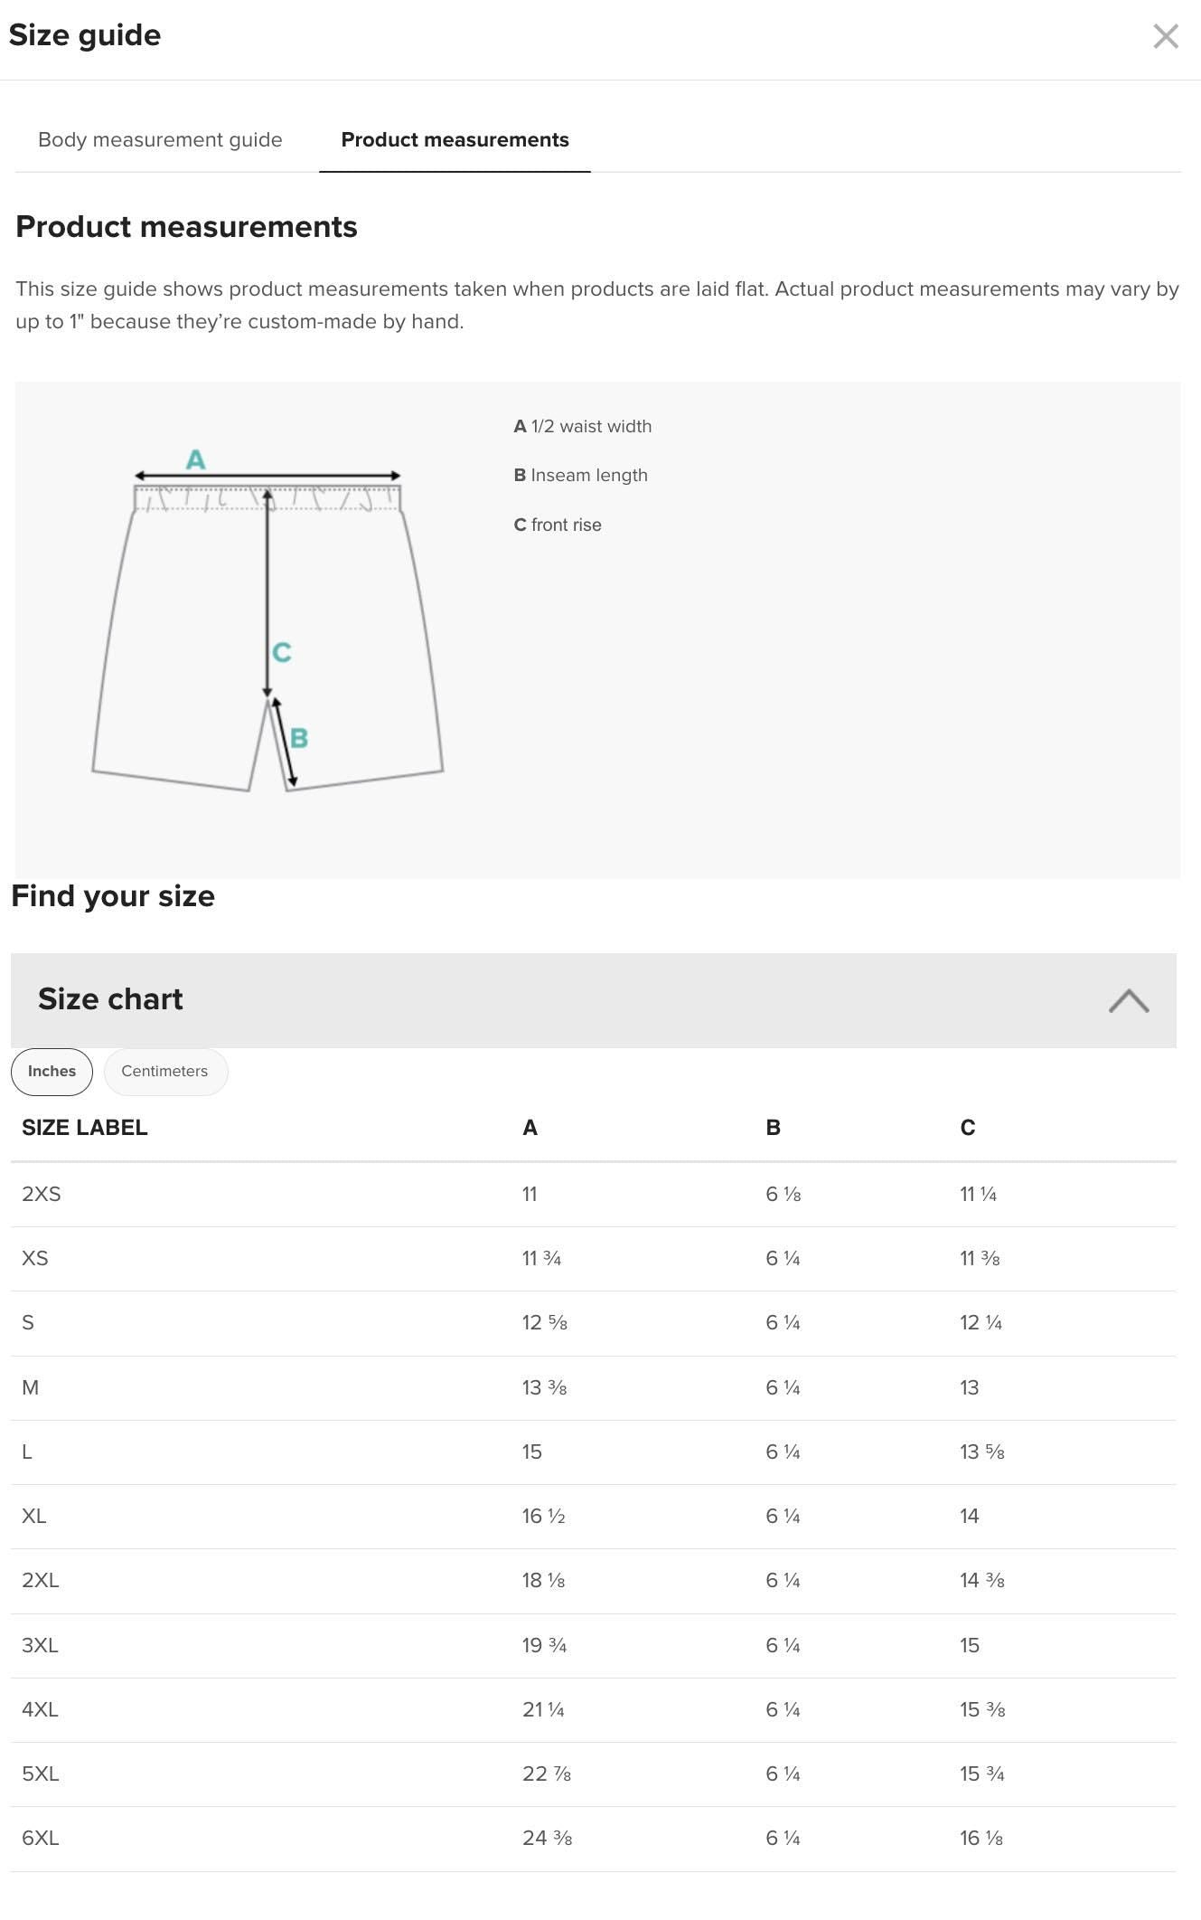Click column A header in size table
1201x1920 pixels.
[x=530, y=1128]
